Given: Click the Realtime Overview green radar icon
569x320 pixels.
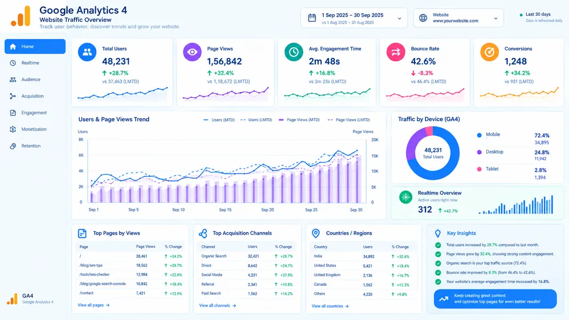Looking at the screenshot, I should point(406,197).
